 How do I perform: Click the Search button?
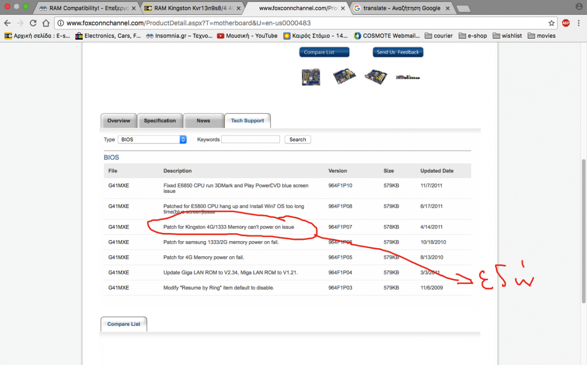[x=297, y=139]
